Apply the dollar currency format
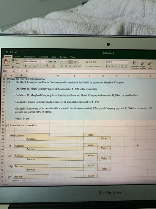The height and width of the screenshot is (209, 156). pyautogui.click(x=106, y=66)
